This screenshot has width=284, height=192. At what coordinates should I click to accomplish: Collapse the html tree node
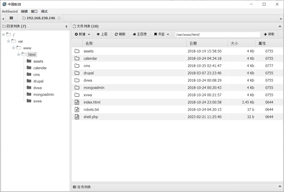point(19,54)
